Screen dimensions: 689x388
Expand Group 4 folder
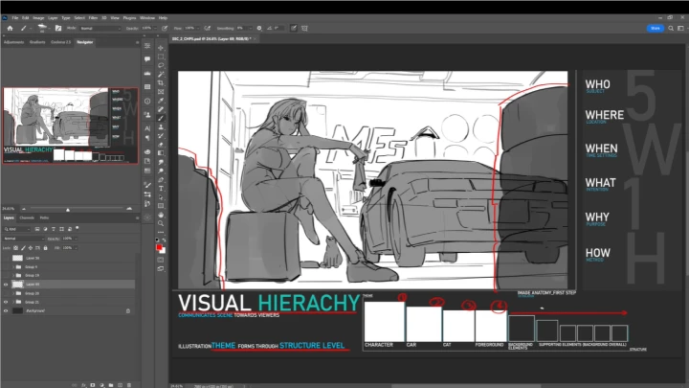[13, 267]
